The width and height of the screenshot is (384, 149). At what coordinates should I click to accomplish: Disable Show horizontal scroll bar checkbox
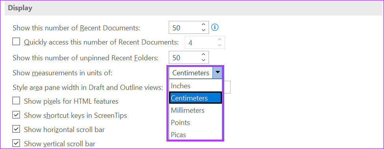tap(16, 129)
